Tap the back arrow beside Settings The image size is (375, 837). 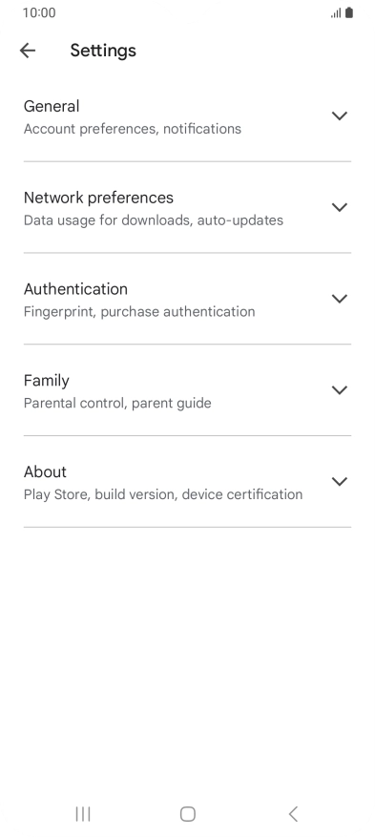(28, 51)
